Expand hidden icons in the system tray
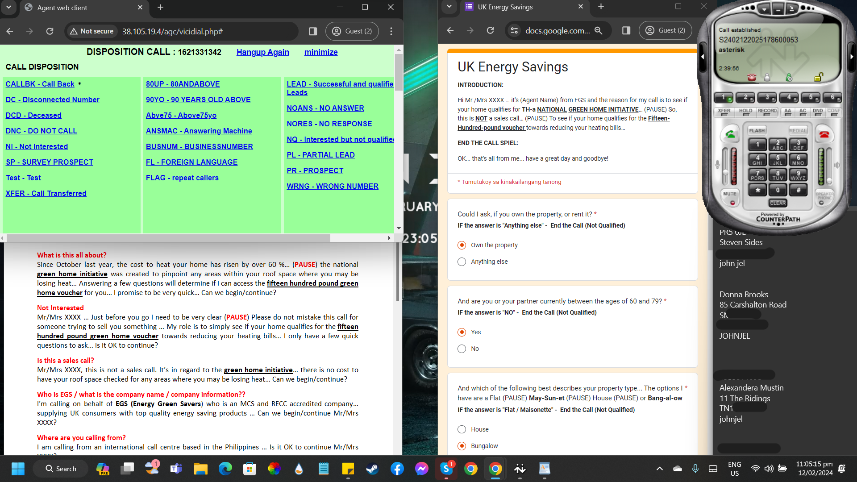Viewport: 857px width, 482px height. tap(659, 469)
